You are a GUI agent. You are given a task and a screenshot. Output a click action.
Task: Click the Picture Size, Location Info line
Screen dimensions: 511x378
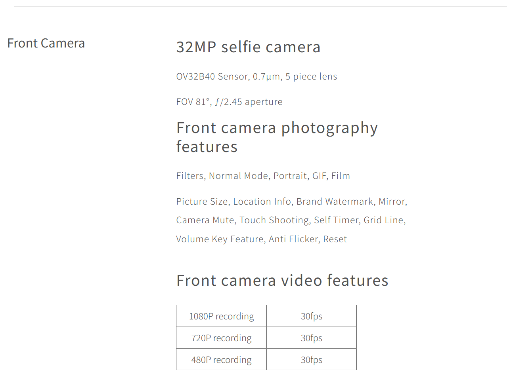291,201
